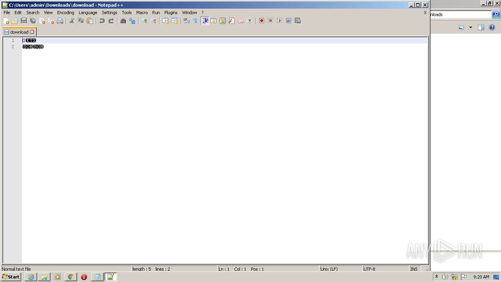Click Ln : 1 position status field
Screen dimensions: 501x282
point(224,269)
